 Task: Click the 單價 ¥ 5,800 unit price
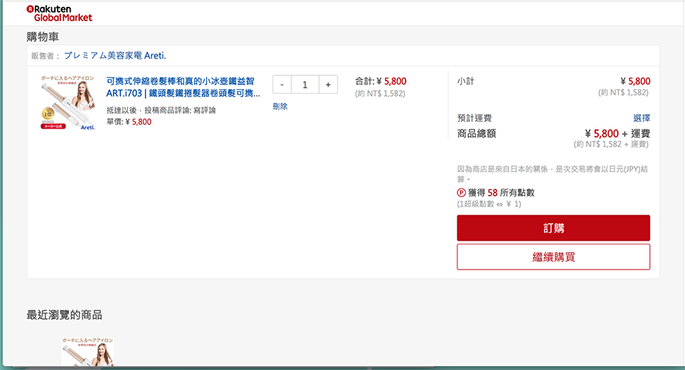129,121
